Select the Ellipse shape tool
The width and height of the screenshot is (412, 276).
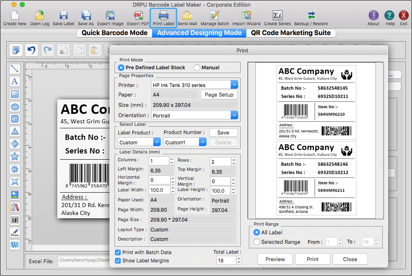[x=15, y=106]
